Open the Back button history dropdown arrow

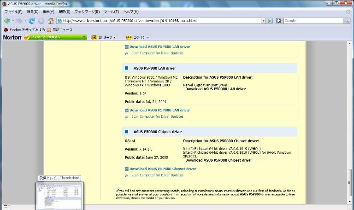point(13,21)
